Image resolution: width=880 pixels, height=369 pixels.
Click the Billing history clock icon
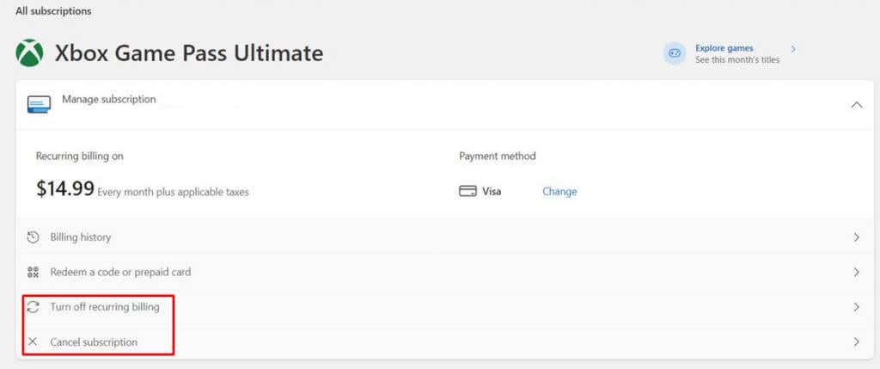(x=34, y=237)
